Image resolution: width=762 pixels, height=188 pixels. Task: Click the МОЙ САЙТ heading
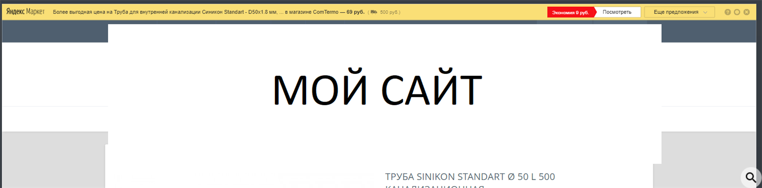377,90
